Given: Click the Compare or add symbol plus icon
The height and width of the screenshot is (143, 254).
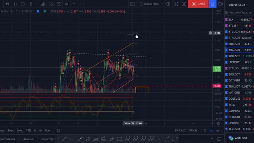Looking at the screenshot, I should 23,4.
